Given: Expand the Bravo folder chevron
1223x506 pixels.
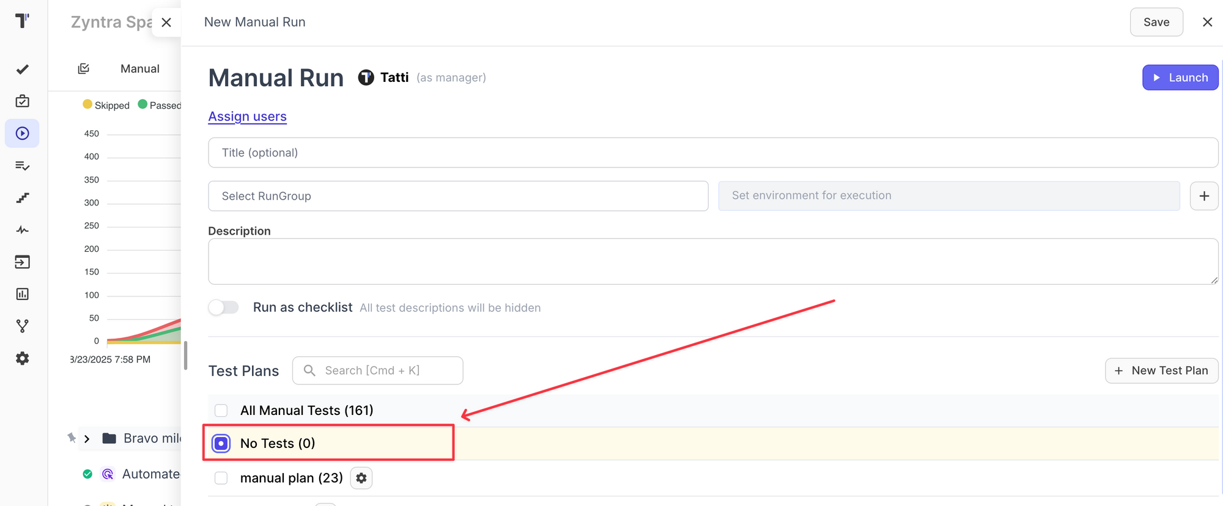Looking at the screenshot, I should coord(87,439).
